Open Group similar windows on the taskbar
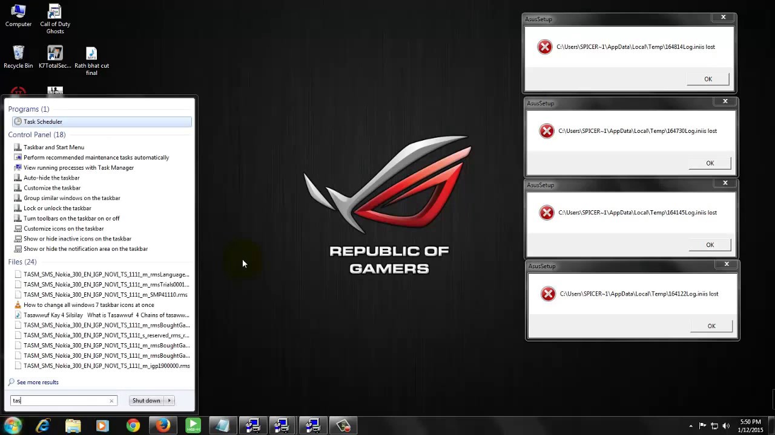The height and width of the screenshot is (435, 775). click(71, 198)
